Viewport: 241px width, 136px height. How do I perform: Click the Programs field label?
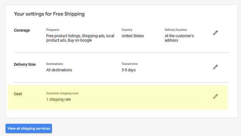[x=53, y=30]
